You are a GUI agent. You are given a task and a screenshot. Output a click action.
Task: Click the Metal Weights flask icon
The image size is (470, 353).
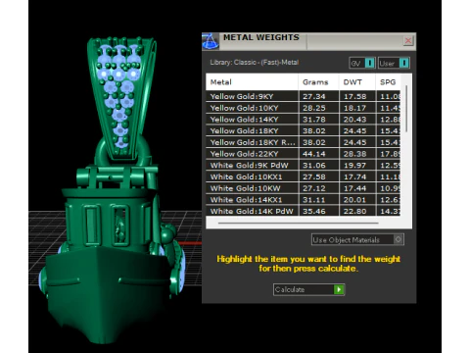[211, 41]
